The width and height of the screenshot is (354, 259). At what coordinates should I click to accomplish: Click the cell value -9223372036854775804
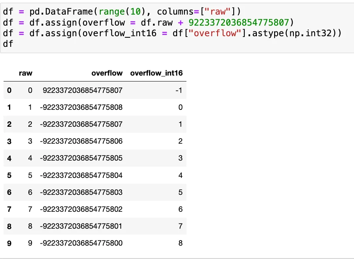tap(81, 176)
